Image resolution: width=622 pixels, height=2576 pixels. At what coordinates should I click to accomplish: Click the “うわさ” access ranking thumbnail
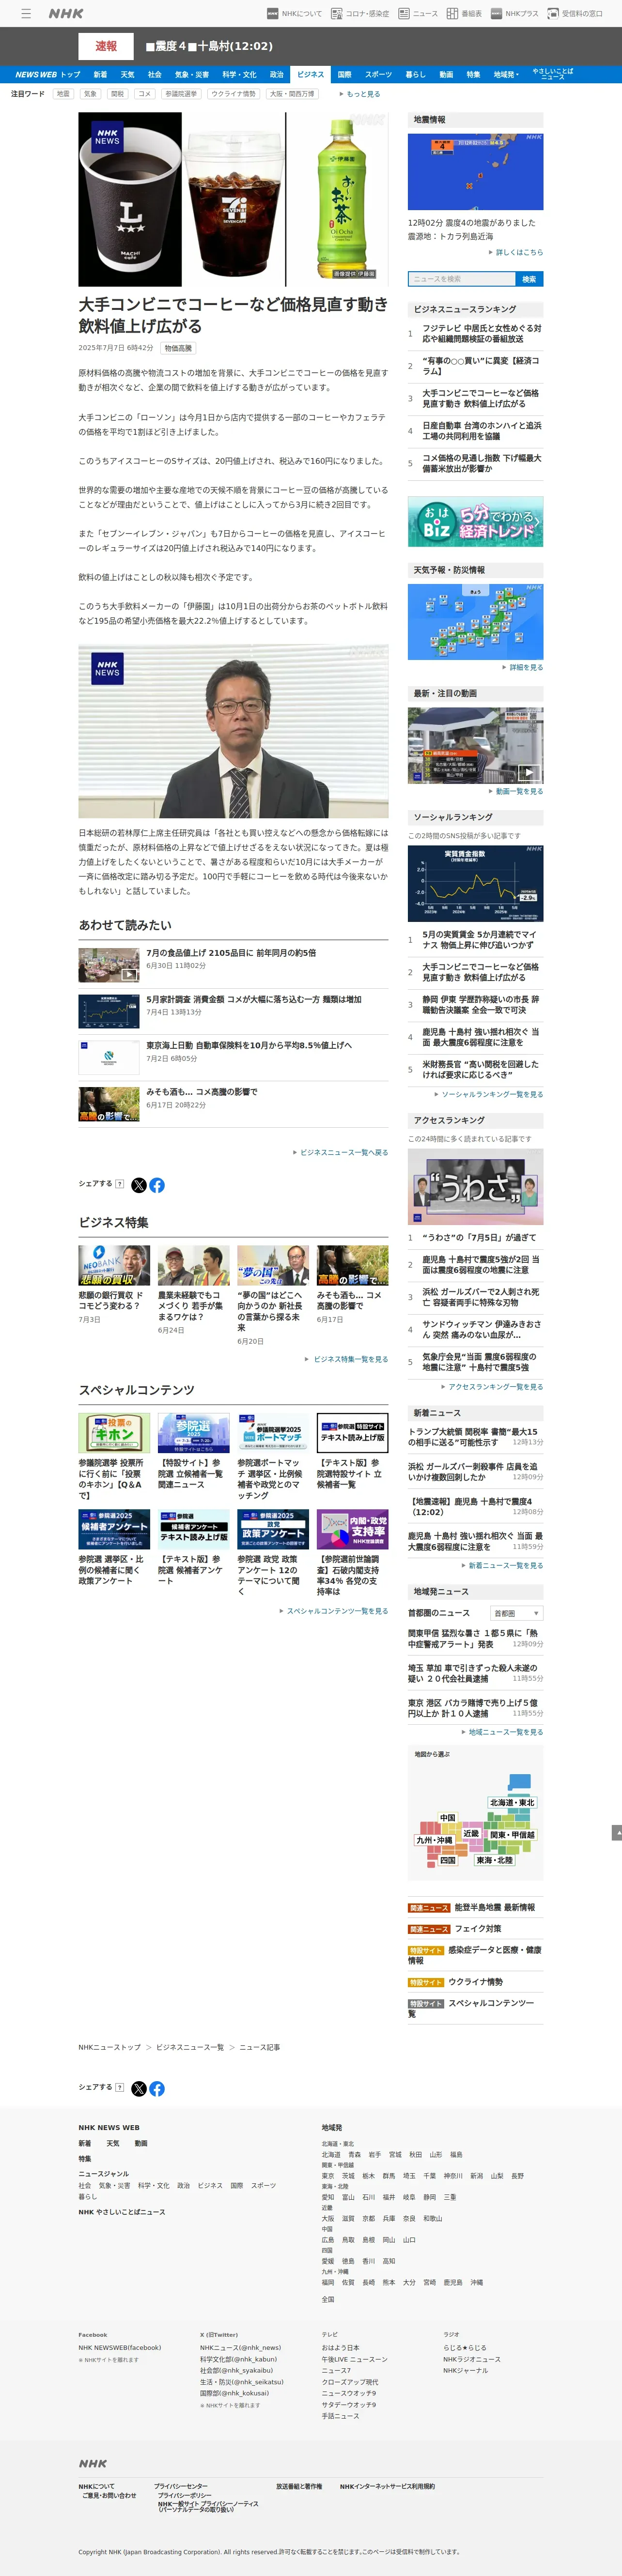coord(475,1186)
